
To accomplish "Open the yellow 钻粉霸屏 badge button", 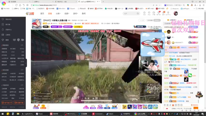I will pyautogui.click(x=78, y=27).
